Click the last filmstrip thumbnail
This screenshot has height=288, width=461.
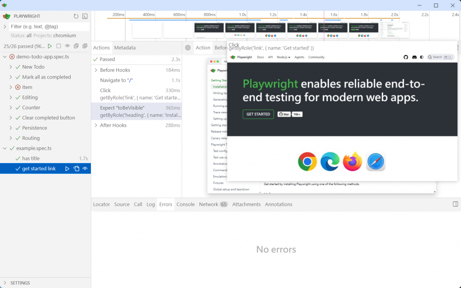pos(394,30)
